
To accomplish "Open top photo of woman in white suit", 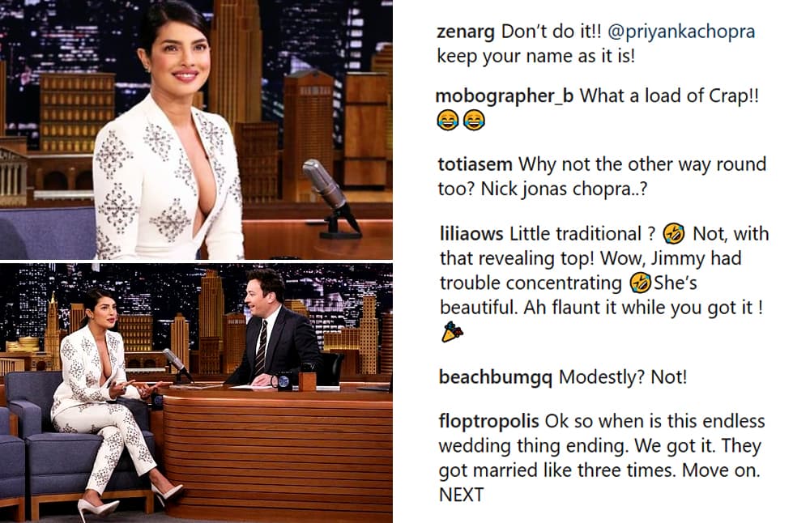I will pos(196,129).
